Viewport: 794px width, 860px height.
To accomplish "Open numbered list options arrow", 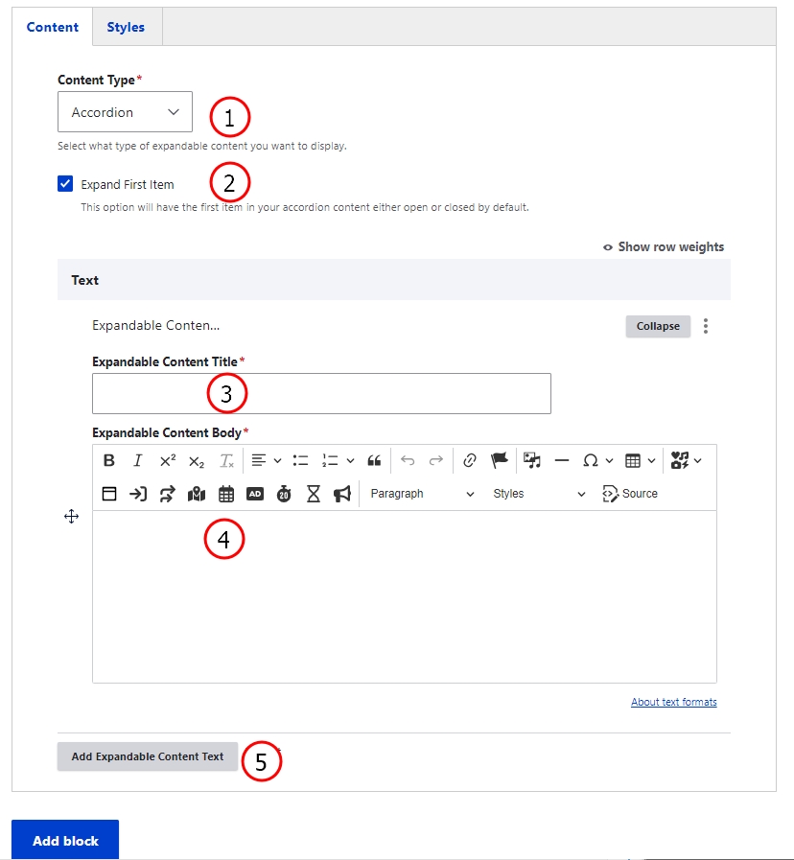I will tap(351, 461).
